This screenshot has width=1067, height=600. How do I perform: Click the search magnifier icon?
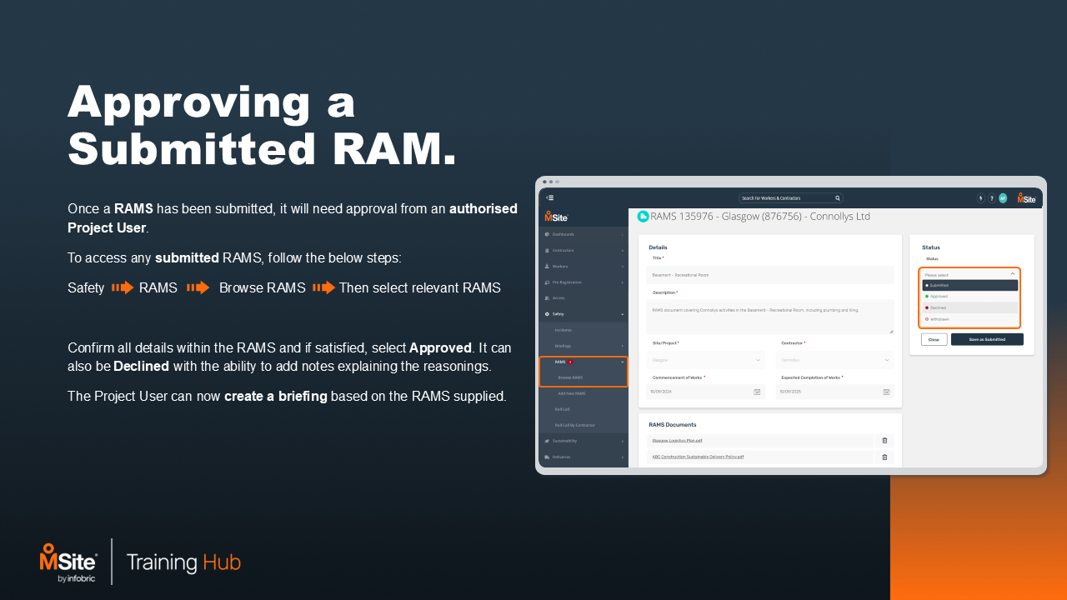pyautogui.click(x=837, y=198)
